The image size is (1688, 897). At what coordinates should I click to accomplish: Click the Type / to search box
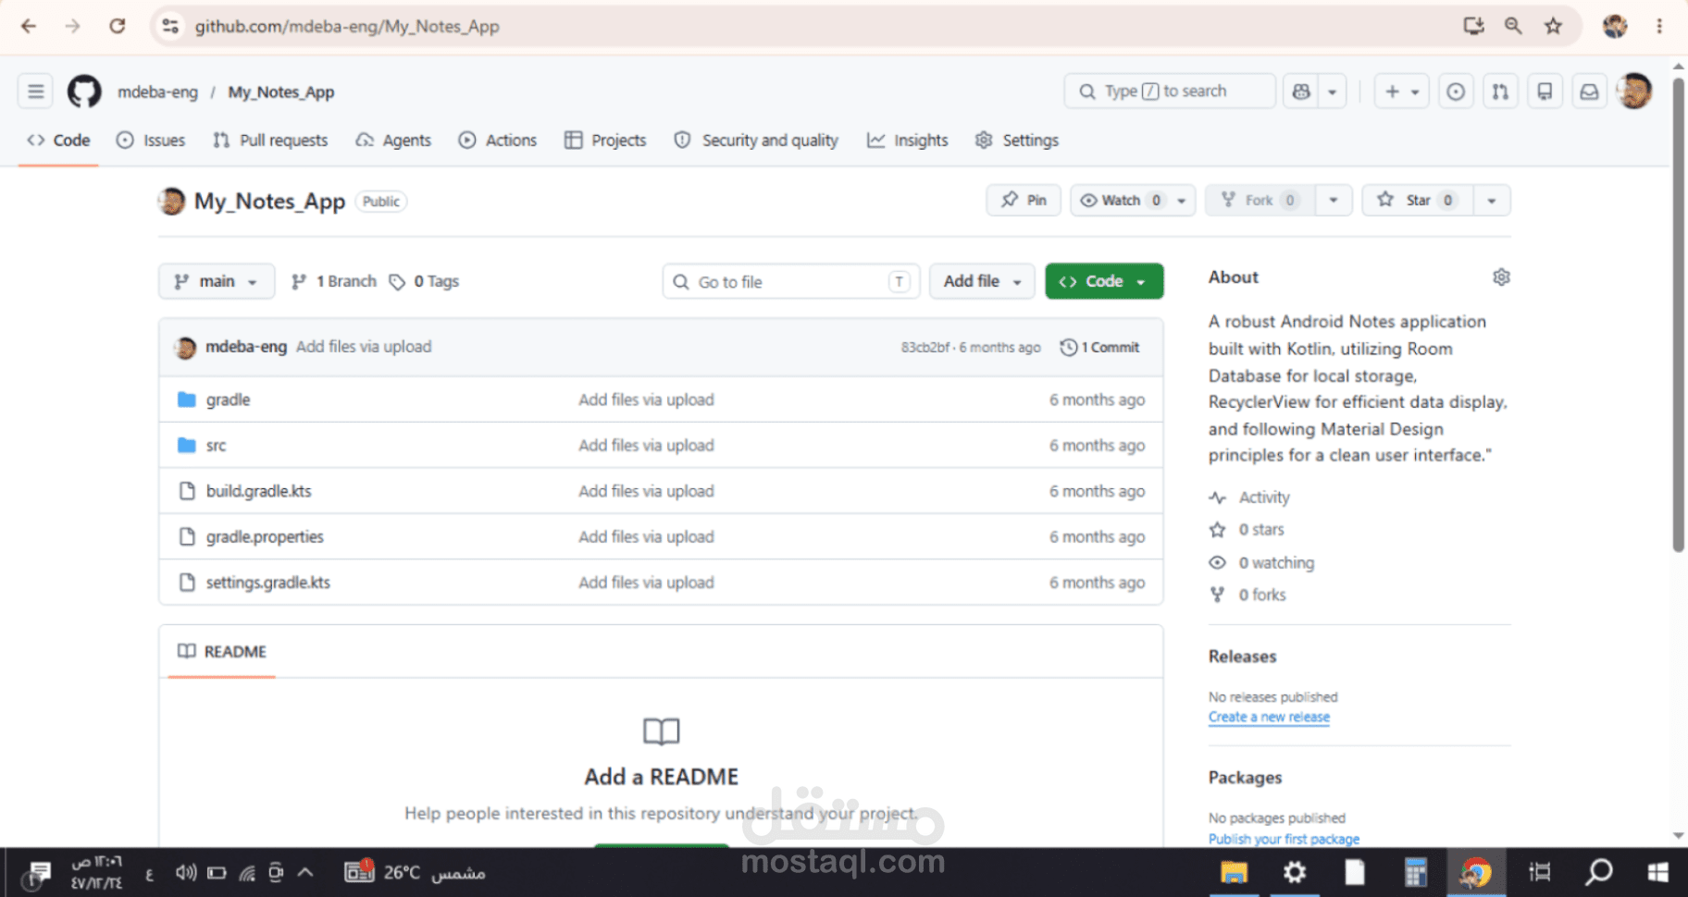[x=1170, y=92]
